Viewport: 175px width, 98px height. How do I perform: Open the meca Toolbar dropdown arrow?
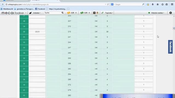26,13
